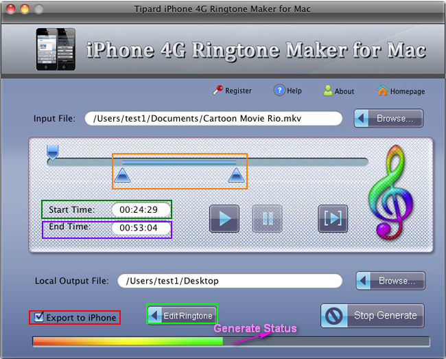
Task: Toggle the Export to iPhone checkbox
Action: [39, 317]
